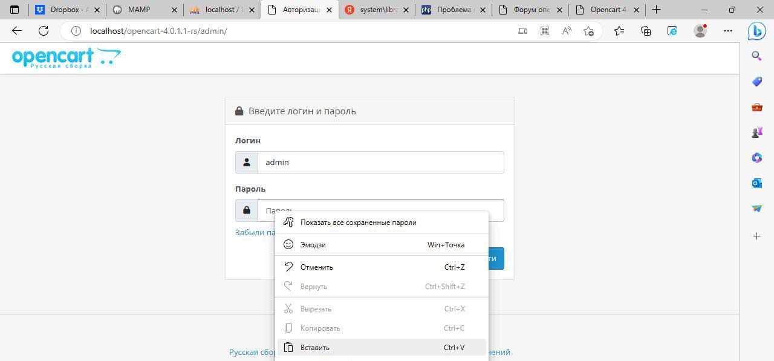Screen dimensions: 774x361
Task: Open the Bing Copilot sidebar icon
Action: [x=756, y=31]
